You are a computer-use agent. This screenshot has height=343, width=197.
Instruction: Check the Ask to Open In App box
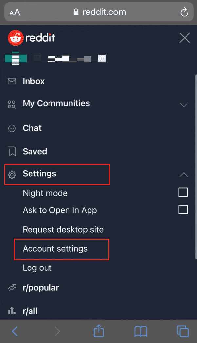pos(183,209)
